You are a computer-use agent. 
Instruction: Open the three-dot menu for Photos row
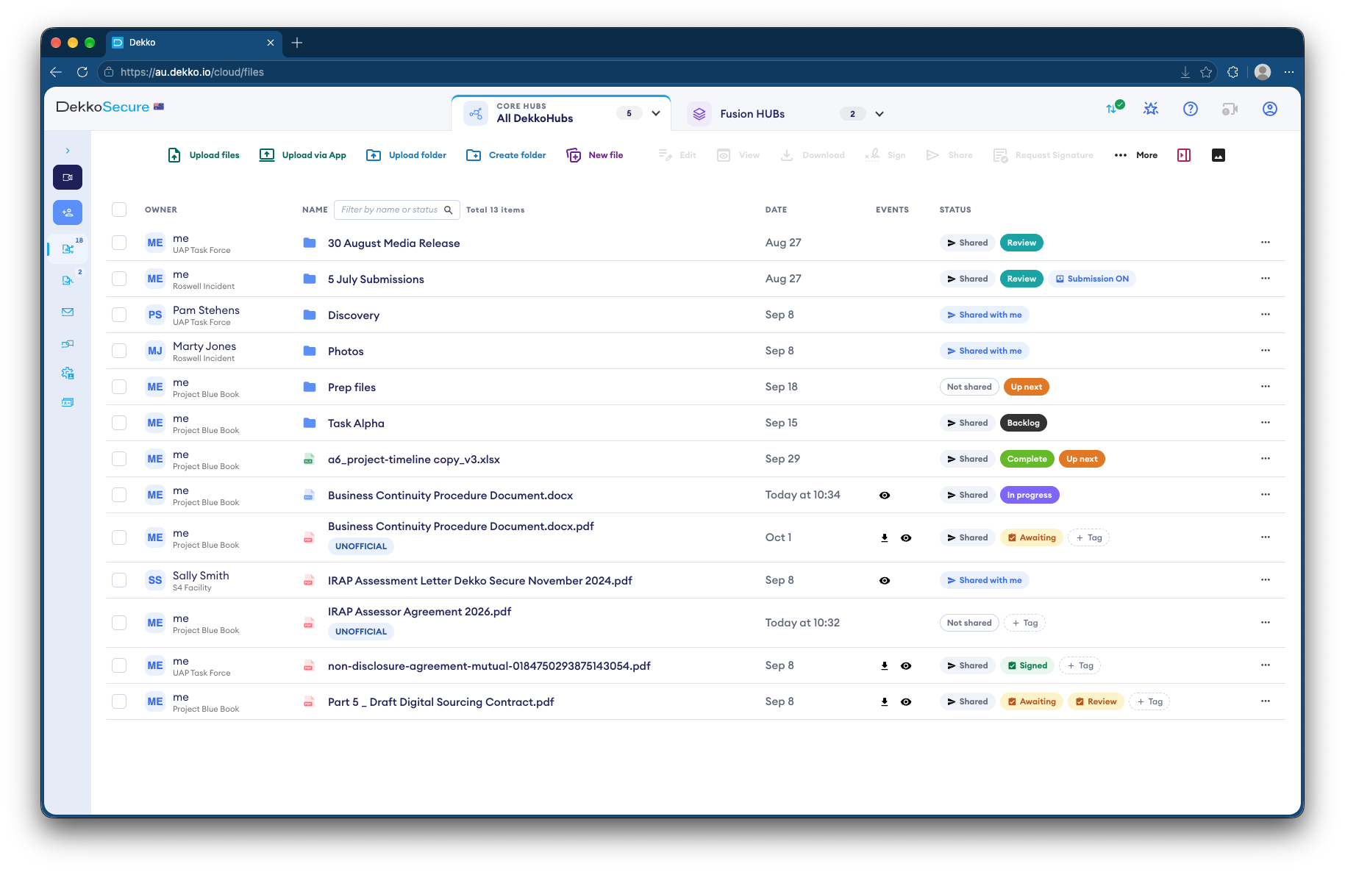1266,351
